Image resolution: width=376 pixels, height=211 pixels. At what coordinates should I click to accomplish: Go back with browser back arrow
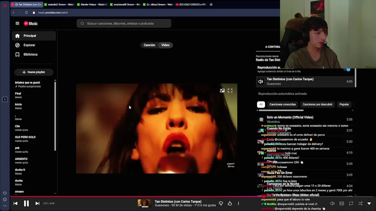click(x=14, y=13)
